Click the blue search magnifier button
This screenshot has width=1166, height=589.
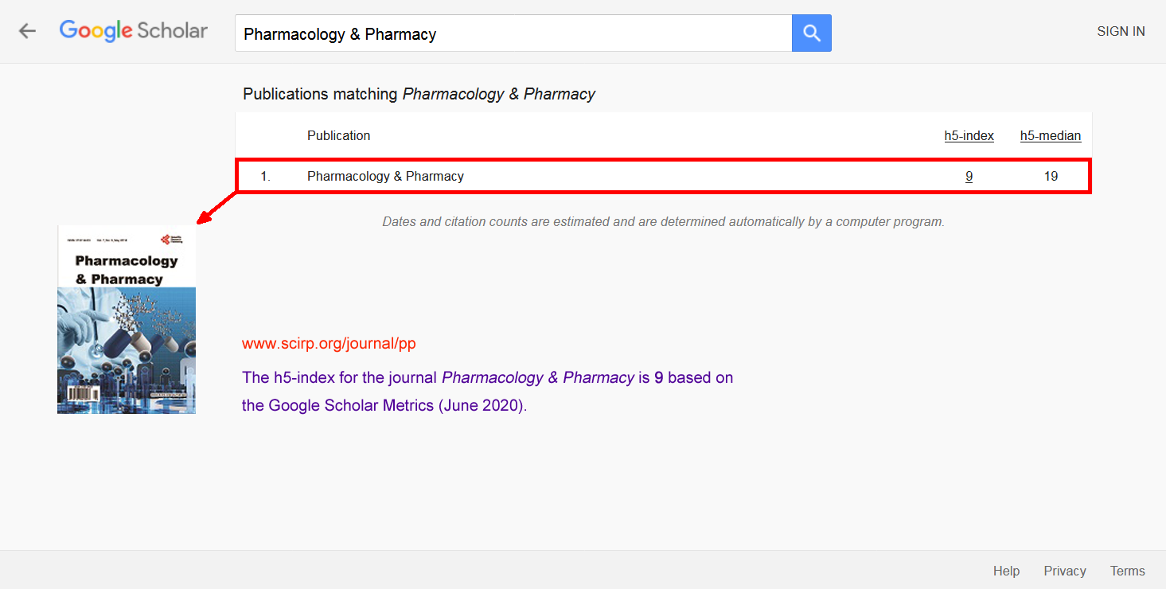pyautogui.click(x=812, y=33)
